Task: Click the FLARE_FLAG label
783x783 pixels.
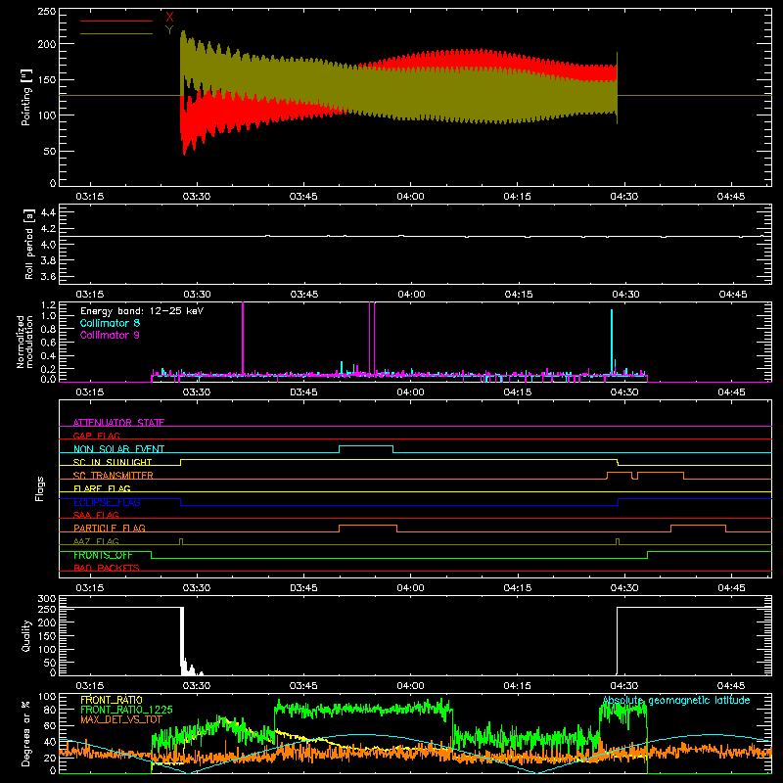Action: point(102,488)
